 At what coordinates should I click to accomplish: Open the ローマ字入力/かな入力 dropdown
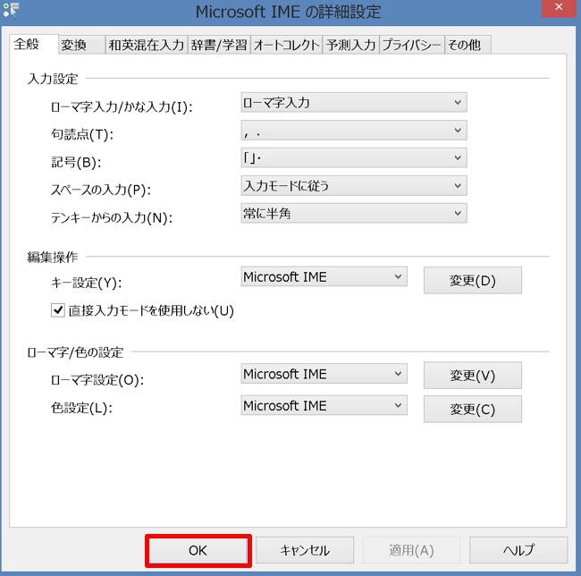pyautogui.click(x=354, y=102)
